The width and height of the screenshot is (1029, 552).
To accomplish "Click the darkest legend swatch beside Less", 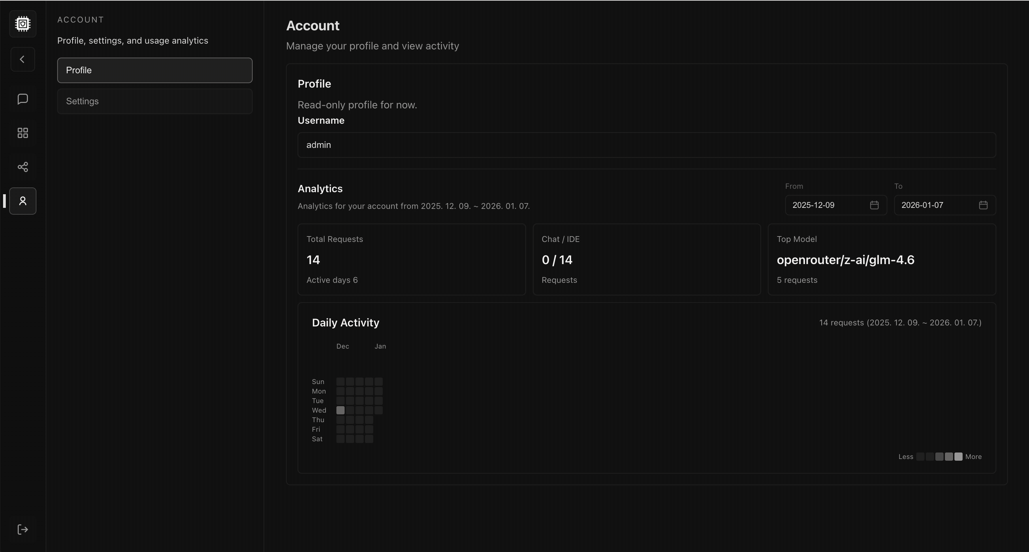I will [x=920, y=457].
